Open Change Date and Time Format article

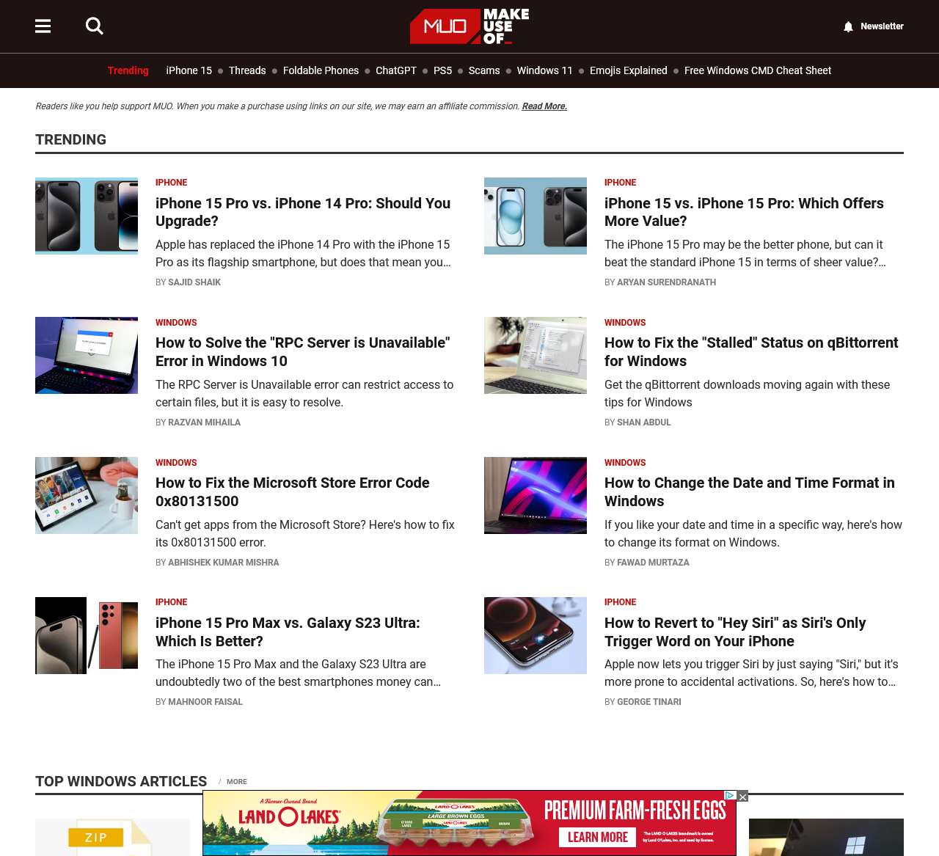[x=749, y=492]
